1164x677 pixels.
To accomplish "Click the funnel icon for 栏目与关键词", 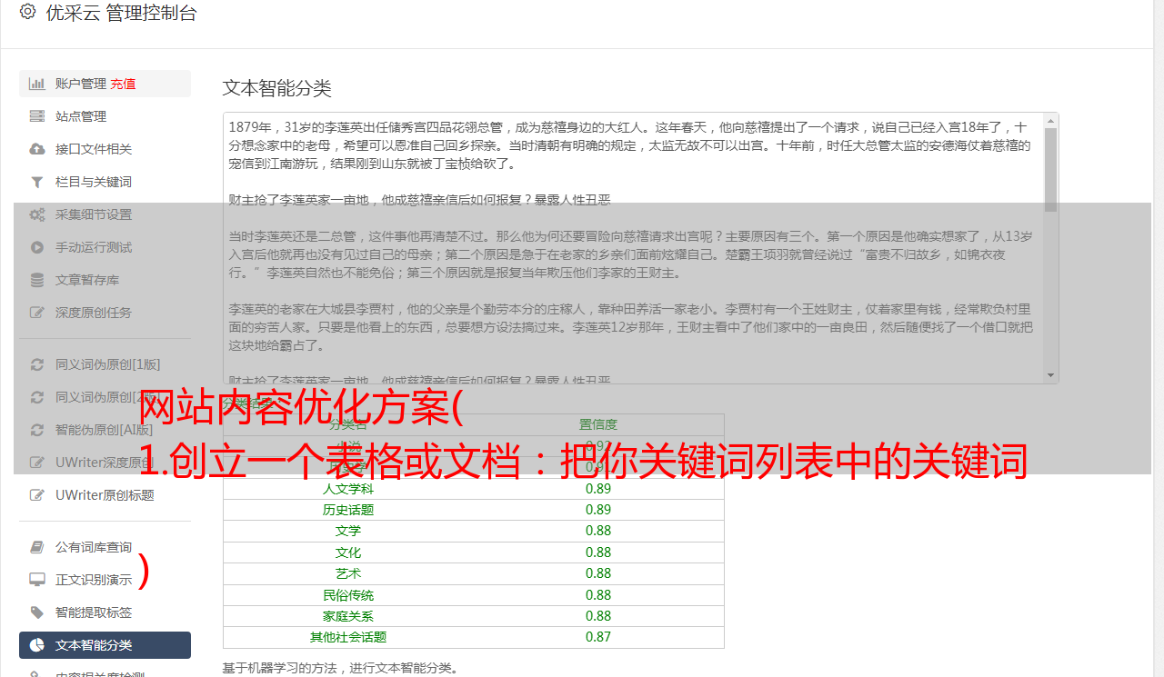I will point(37,182).
